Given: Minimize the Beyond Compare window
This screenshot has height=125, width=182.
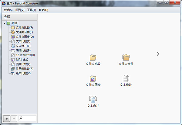Looking at the screenshot, I should click(x=160, y=2).
